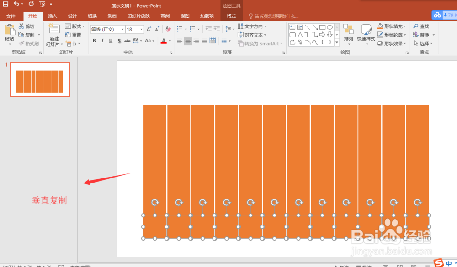The image size is (457, 267).
Task: Click the Save icon in title bar
Action: click(x=5, y=4)
